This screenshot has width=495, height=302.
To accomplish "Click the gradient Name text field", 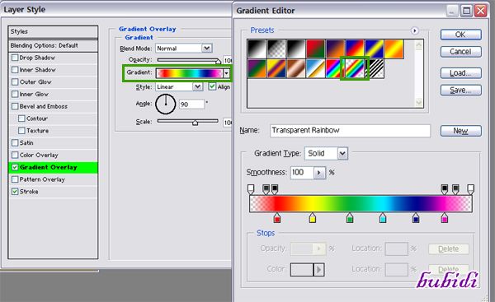I will (350, 130).
